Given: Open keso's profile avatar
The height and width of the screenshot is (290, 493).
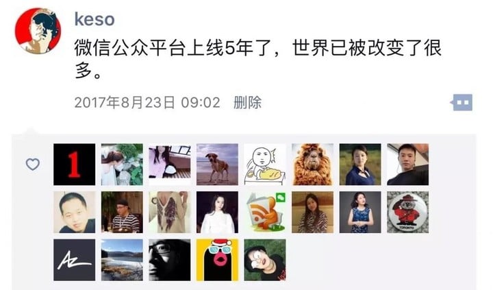Looking at the screenshot, I should coord(38,31).
